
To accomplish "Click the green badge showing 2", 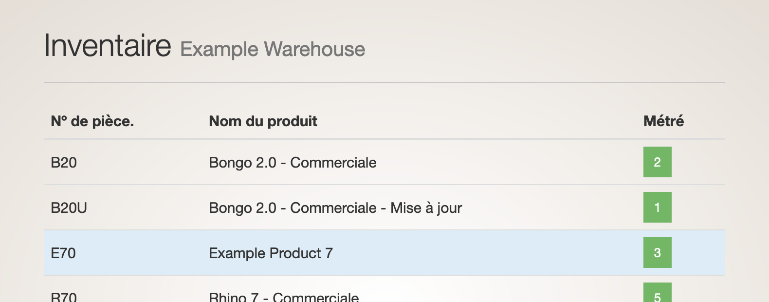I will point(657,162).
